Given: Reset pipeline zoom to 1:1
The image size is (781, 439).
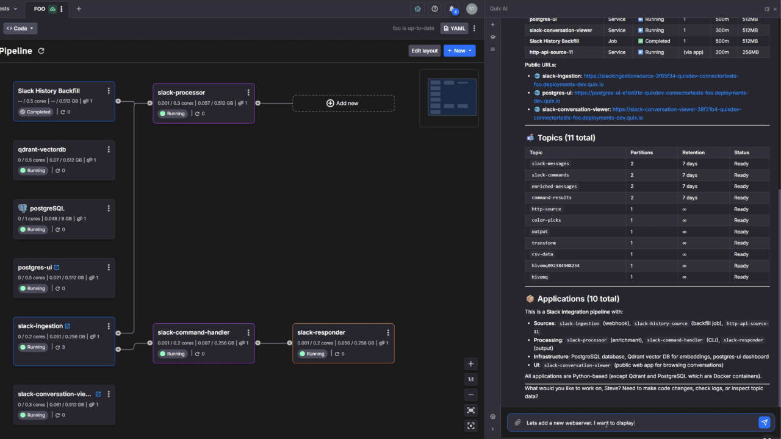Looking at the screenshot, I should pos(470,379).
